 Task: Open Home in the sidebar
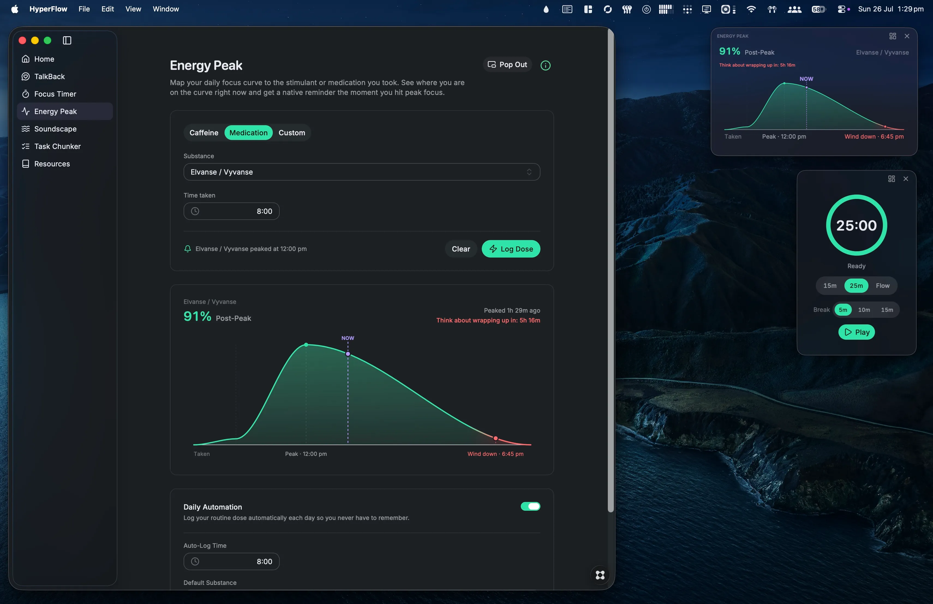(65, 59)
